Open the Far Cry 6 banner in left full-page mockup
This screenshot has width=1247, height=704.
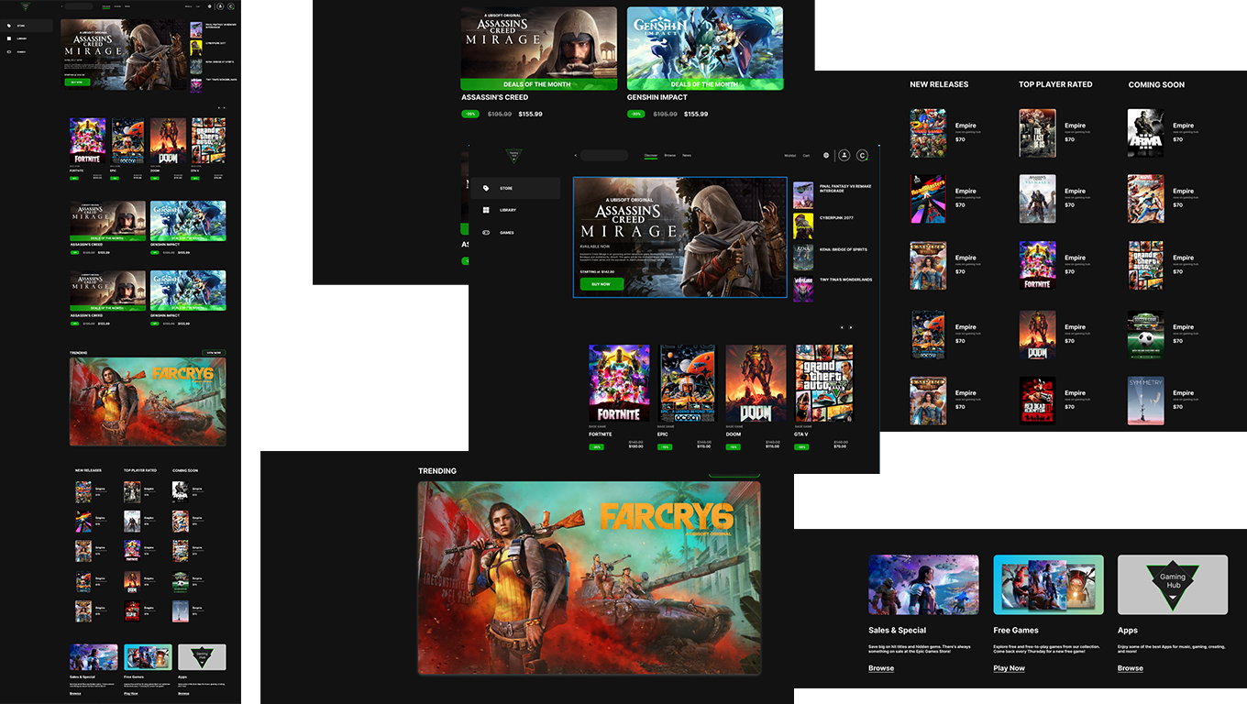click(x=148, y=401)
